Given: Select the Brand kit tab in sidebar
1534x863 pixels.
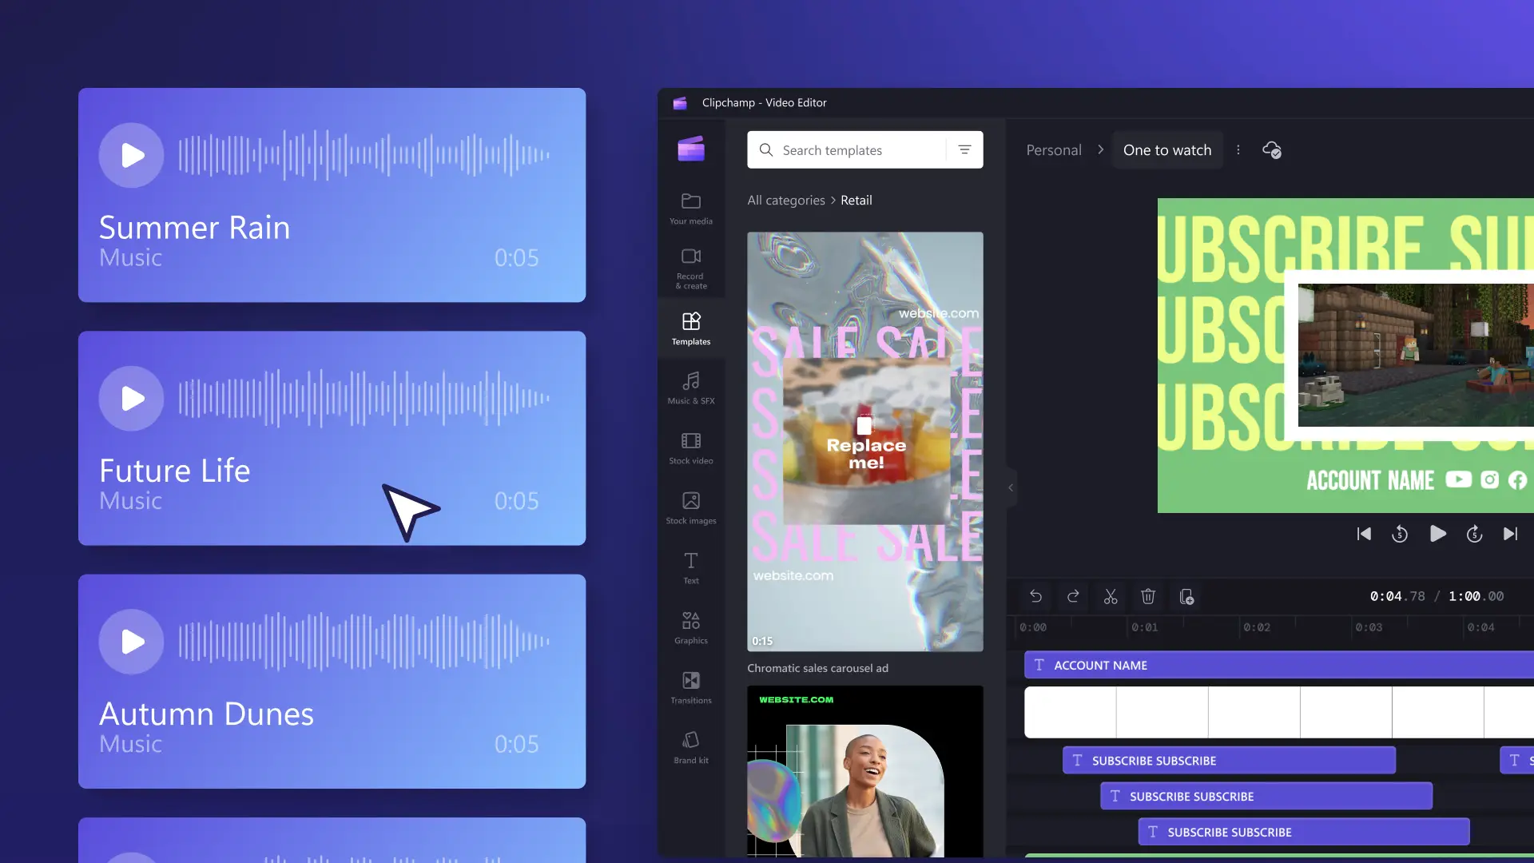Looking at the screenshot, I should (690, 746).
